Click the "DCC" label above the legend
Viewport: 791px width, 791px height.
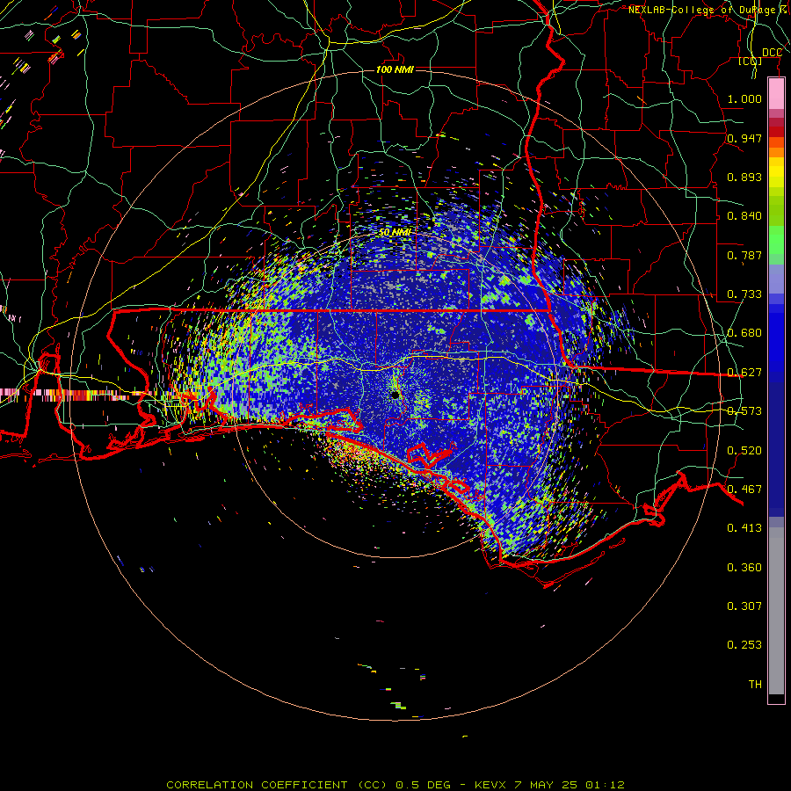[x=772, y=53]
